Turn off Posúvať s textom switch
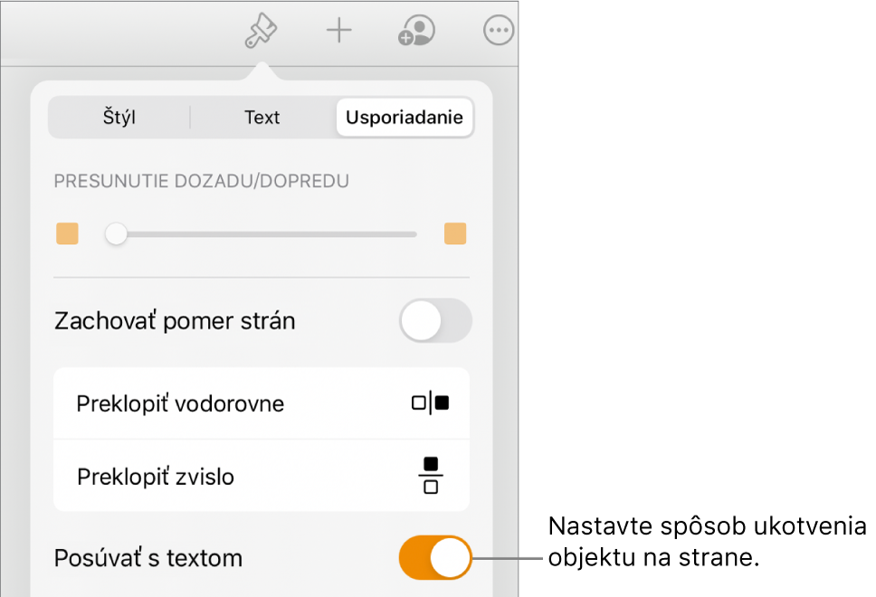 coord(435,558)
